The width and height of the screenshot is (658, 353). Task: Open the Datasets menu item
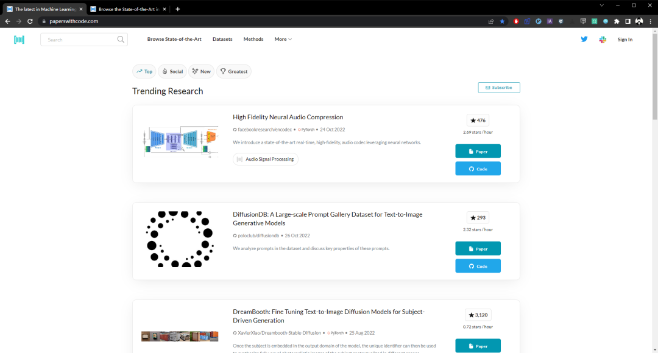coord(222,39)
